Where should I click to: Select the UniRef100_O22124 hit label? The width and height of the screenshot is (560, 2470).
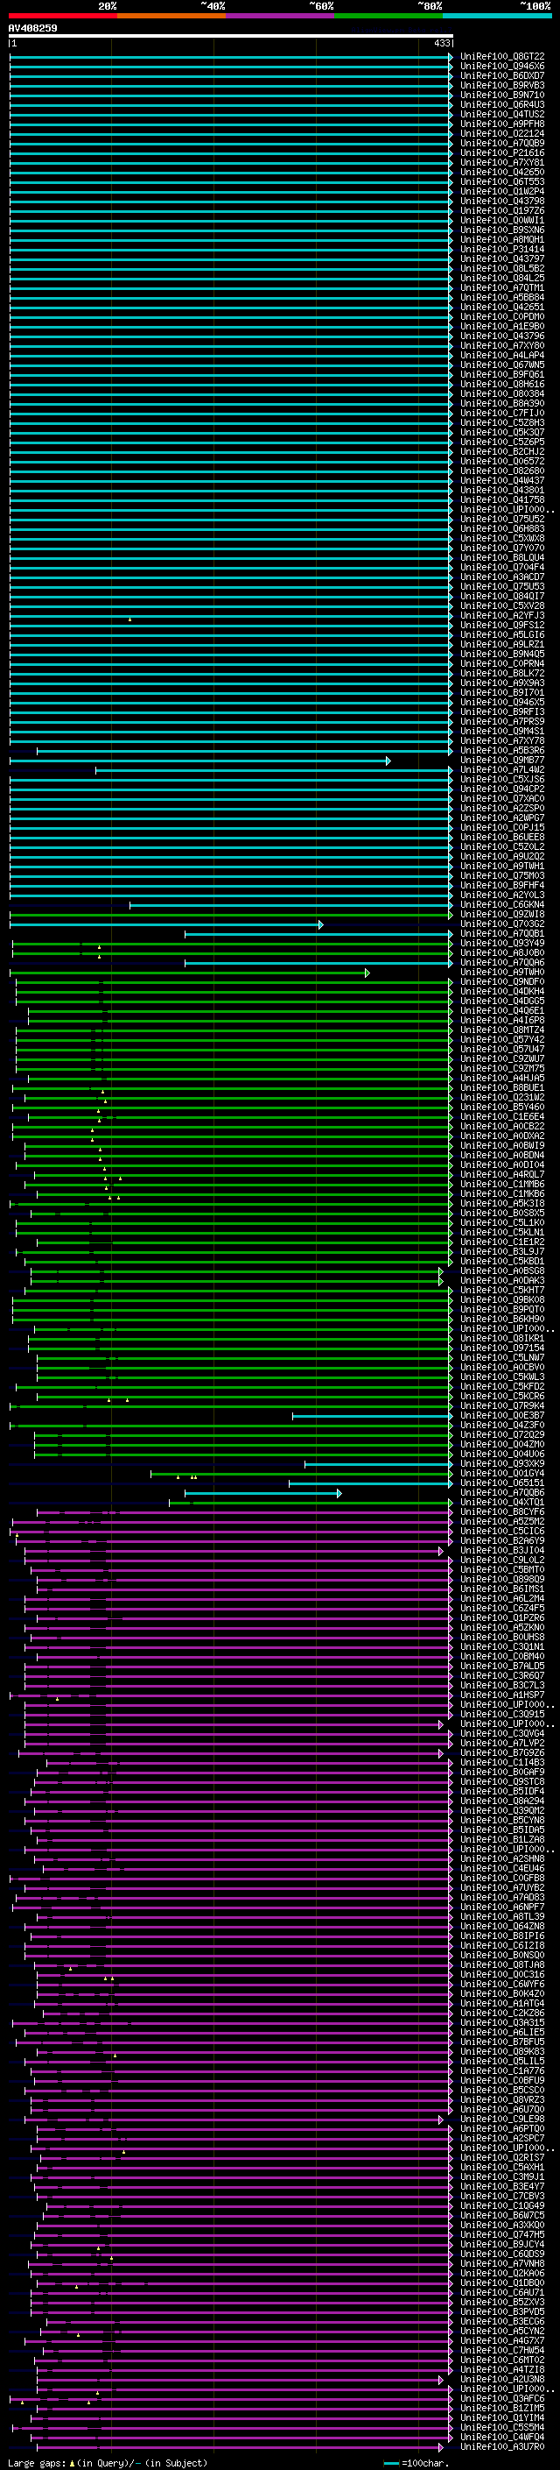502,134
